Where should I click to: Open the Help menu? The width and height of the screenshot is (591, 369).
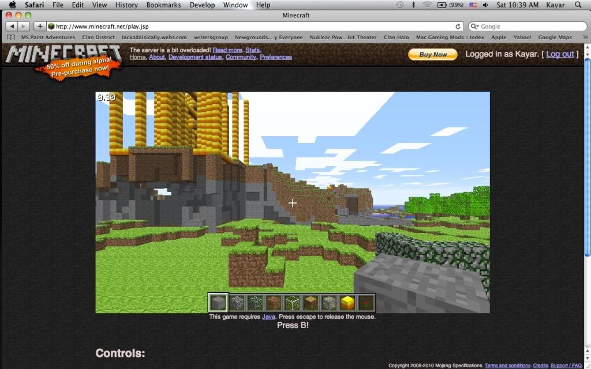263,5
